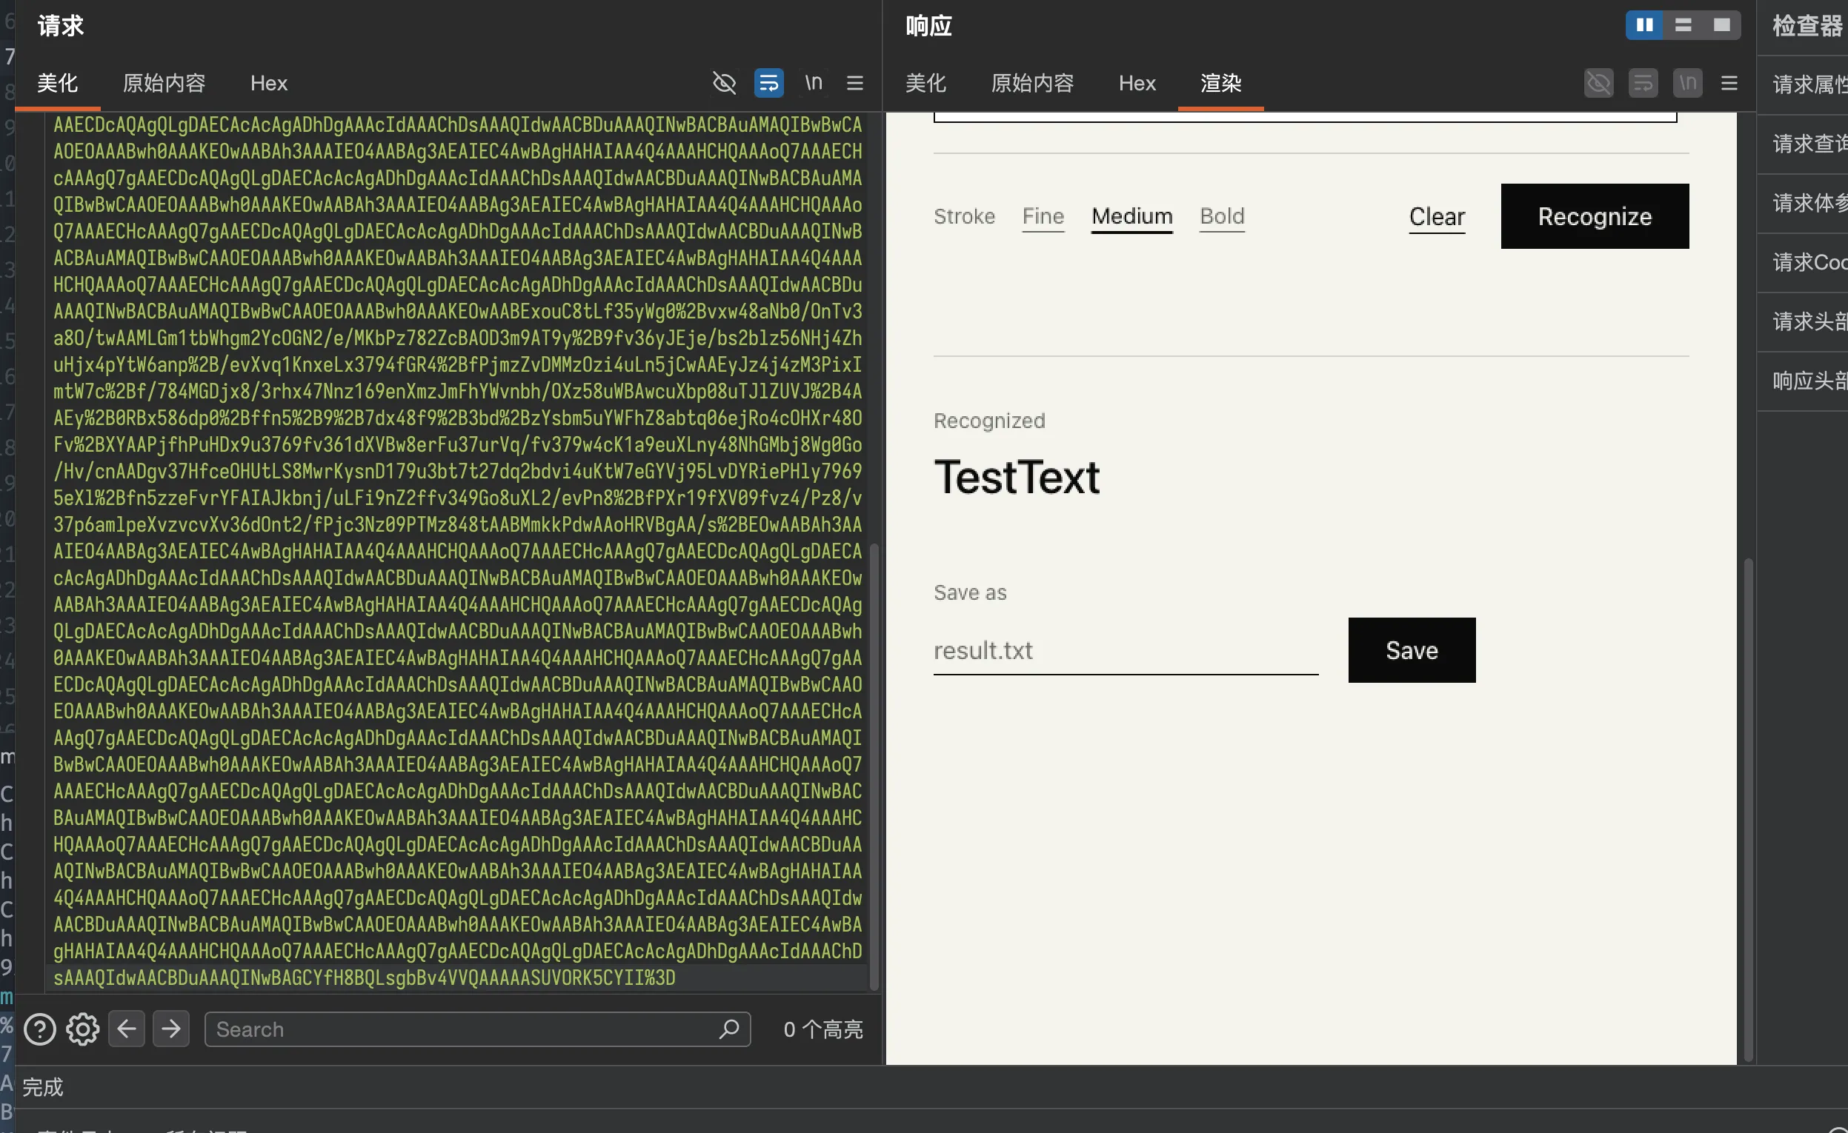Click the result.txt filename input field
The height and width of the screenshot is (1133, 1848).
tap(1125, 650)
